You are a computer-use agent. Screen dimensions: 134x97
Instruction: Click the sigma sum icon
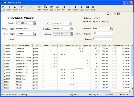click(x=108, y=14)
